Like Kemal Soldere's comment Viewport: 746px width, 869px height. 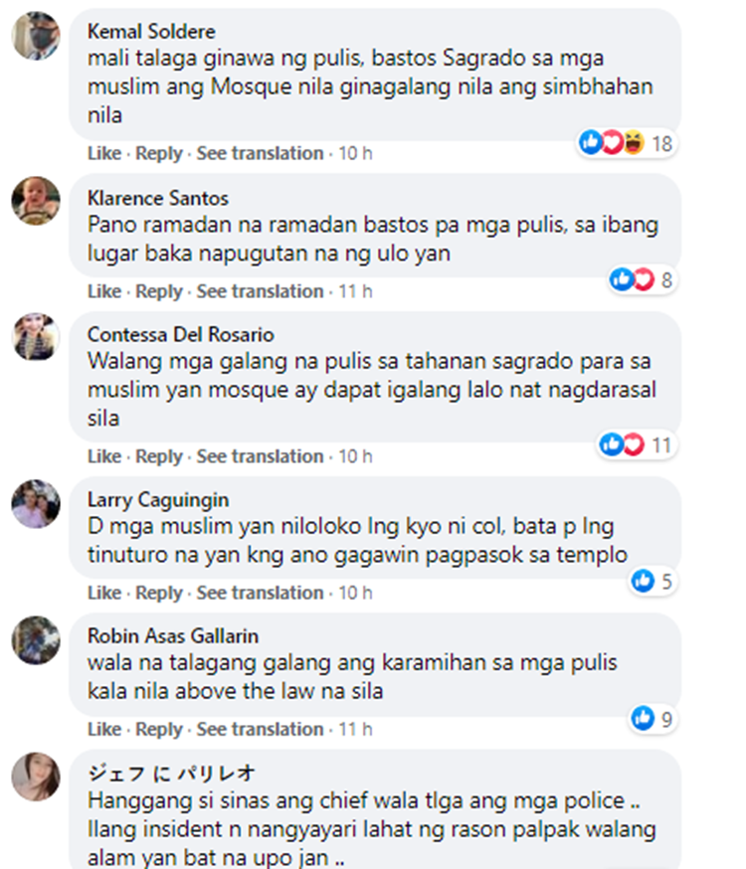coord(104,153)
